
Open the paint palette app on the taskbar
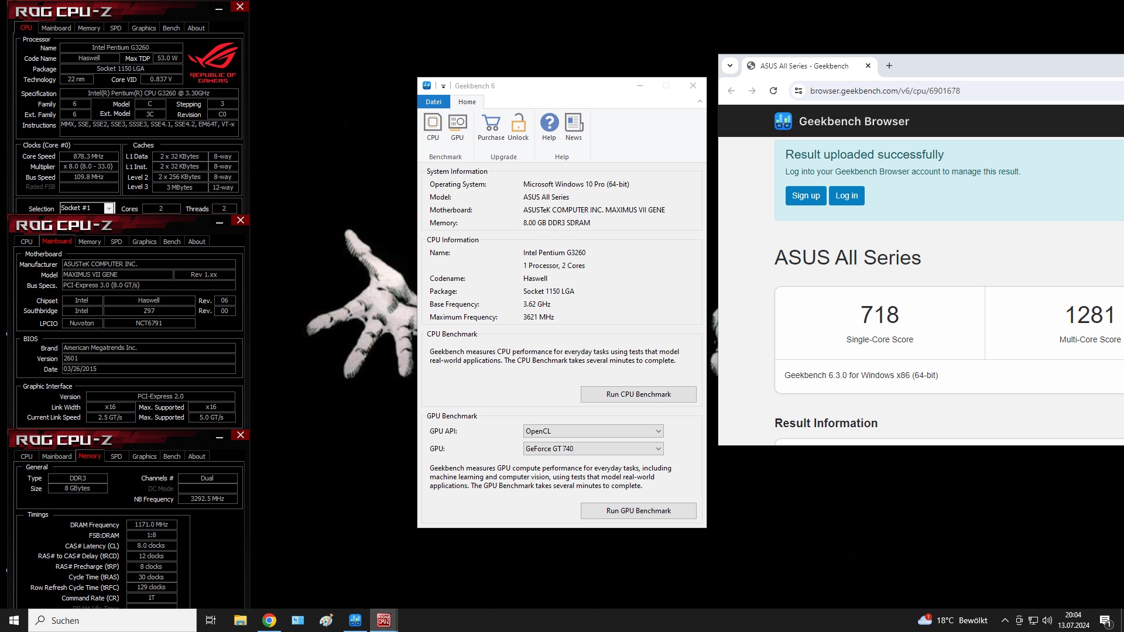(326, 620)
